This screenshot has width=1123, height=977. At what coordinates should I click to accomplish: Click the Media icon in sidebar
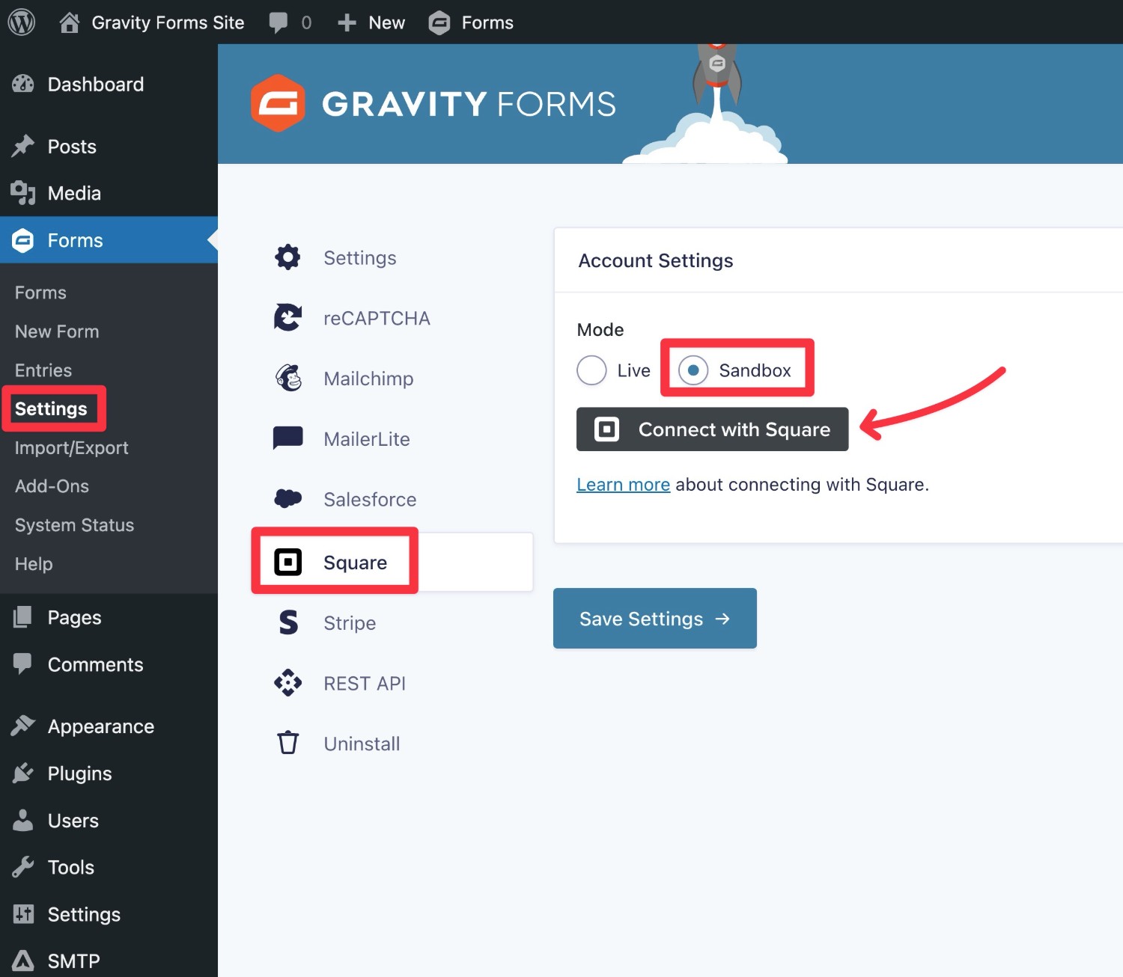tap(23, 193)
